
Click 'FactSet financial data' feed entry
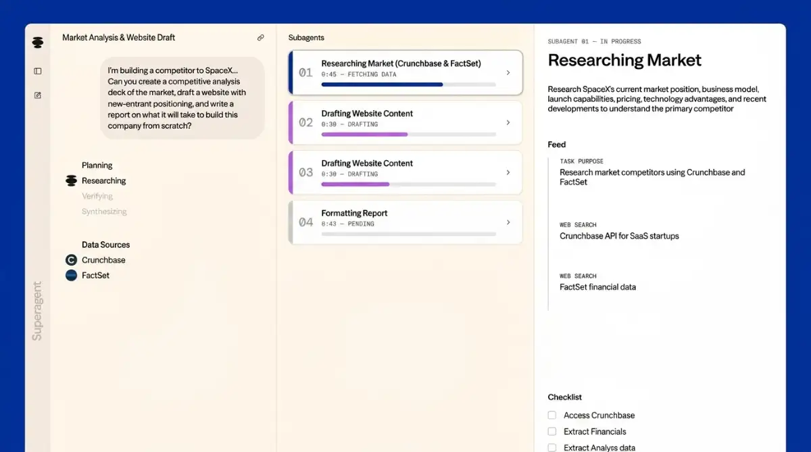597,287
